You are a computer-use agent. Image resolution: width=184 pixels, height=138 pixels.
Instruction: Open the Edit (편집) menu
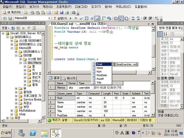click(21, 7)
